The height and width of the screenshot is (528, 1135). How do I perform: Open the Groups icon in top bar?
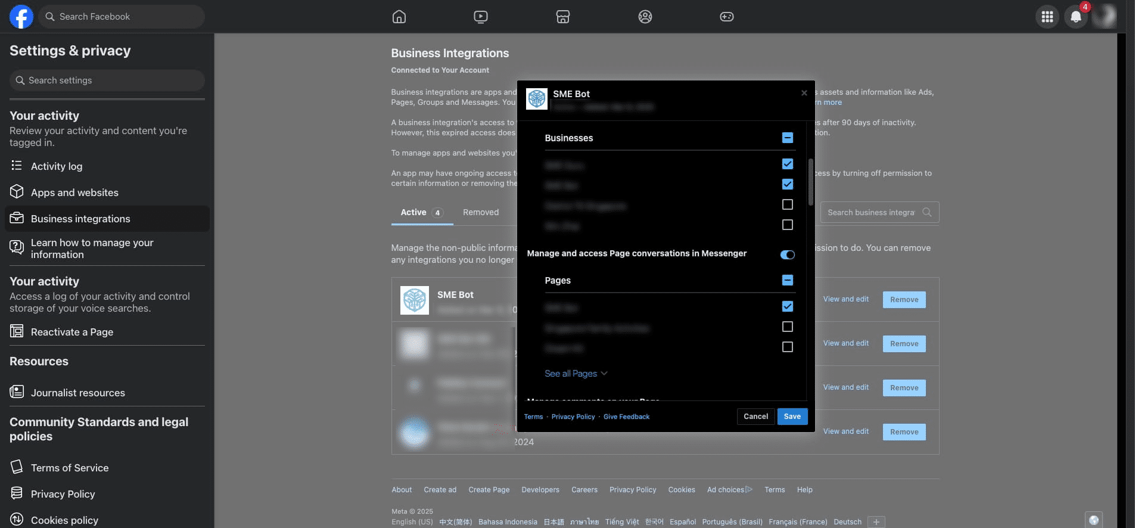(645, 17)
